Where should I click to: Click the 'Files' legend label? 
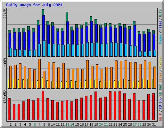pyautogui.click(x=160, y=26)
